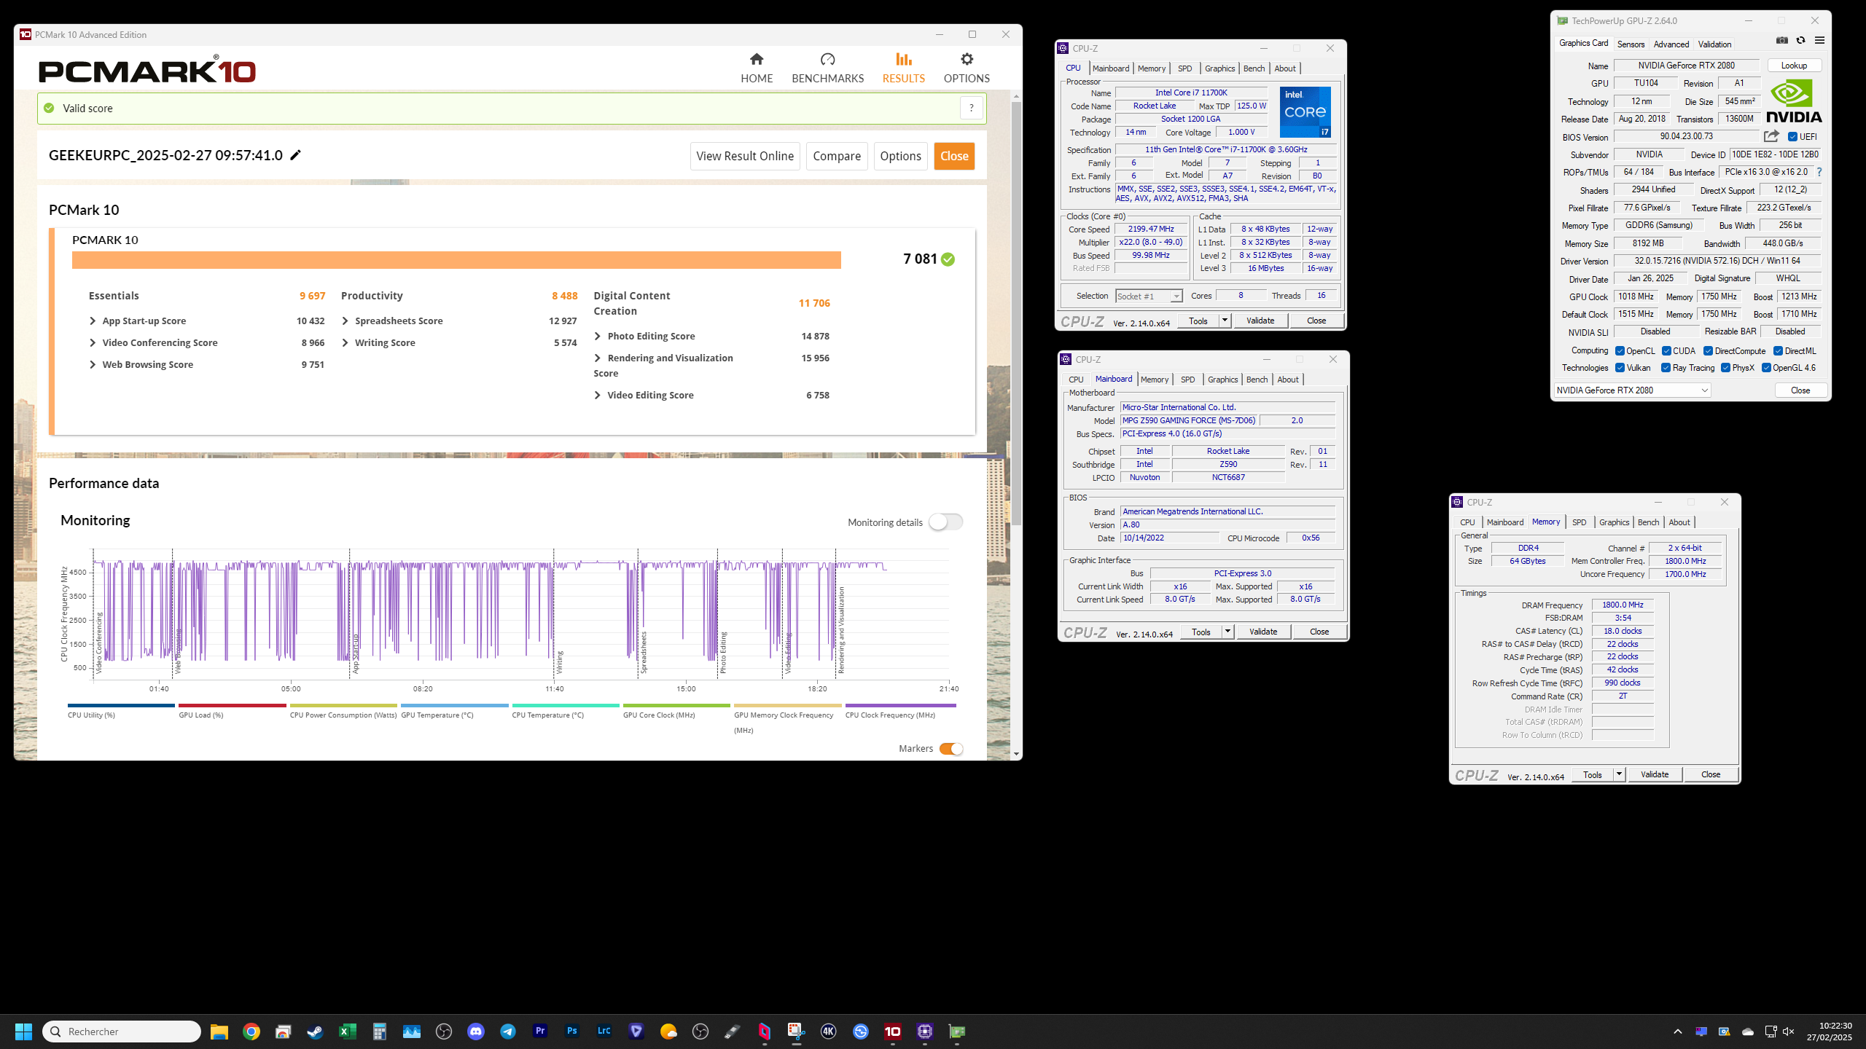Expand Video Conferencing Score details
1866x1049 pixels.
[x=93, y=342]
